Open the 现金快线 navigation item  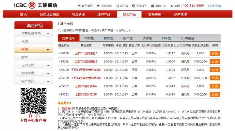tap(78, 14)
